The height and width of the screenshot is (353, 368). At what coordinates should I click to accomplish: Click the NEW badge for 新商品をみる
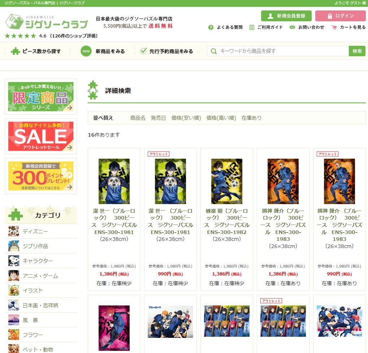pyautogui.click(x=86, y=51)
